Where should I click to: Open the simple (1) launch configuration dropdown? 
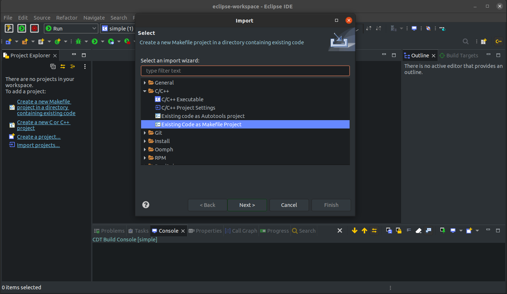point(117,28)
